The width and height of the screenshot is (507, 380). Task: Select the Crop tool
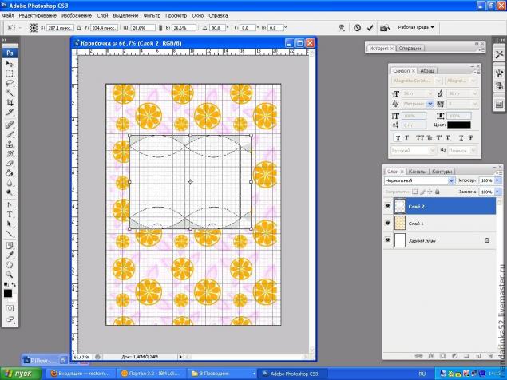(10, 103)
